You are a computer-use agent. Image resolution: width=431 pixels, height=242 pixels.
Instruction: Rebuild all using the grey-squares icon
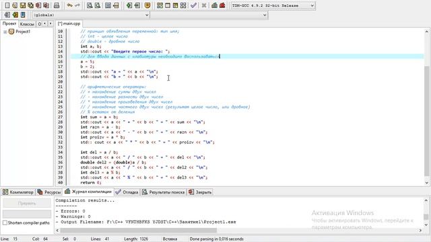(x=183, y=5)
